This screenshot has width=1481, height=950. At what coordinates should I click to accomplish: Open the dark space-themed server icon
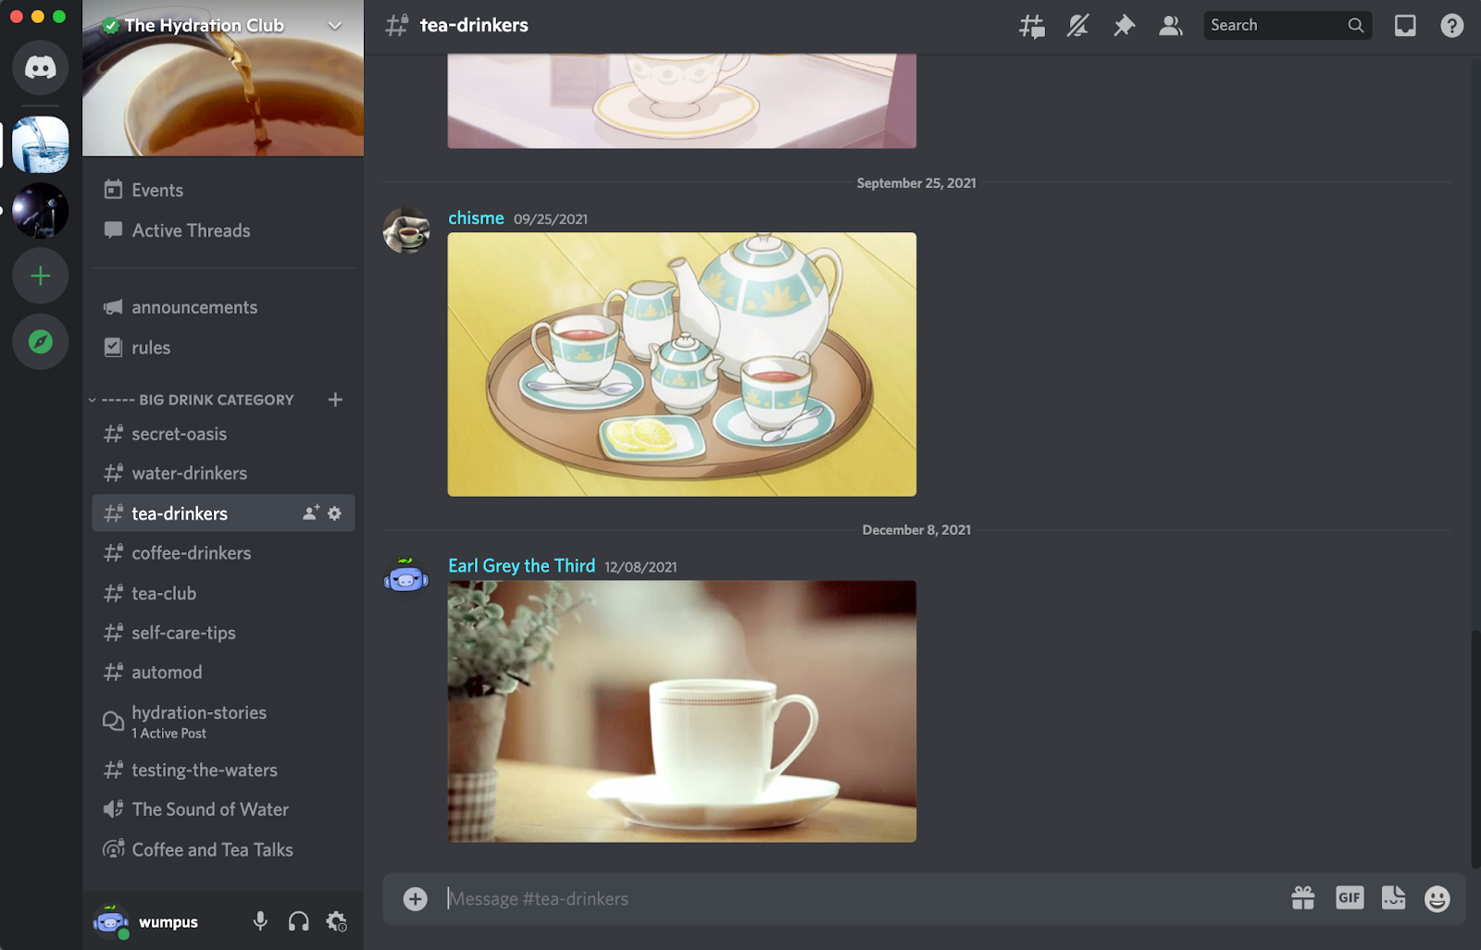[x=40, y=210]
